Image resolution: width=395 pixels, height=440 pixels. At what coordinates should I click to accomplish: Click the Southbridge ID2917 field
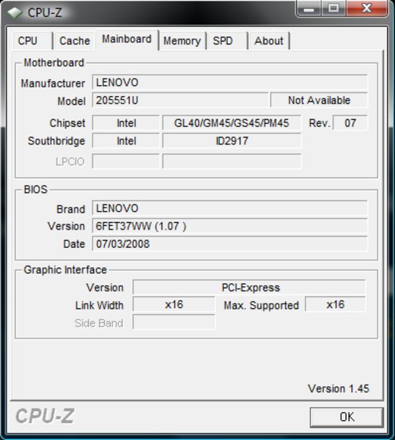pyautogui.click(x=232, y=141)
